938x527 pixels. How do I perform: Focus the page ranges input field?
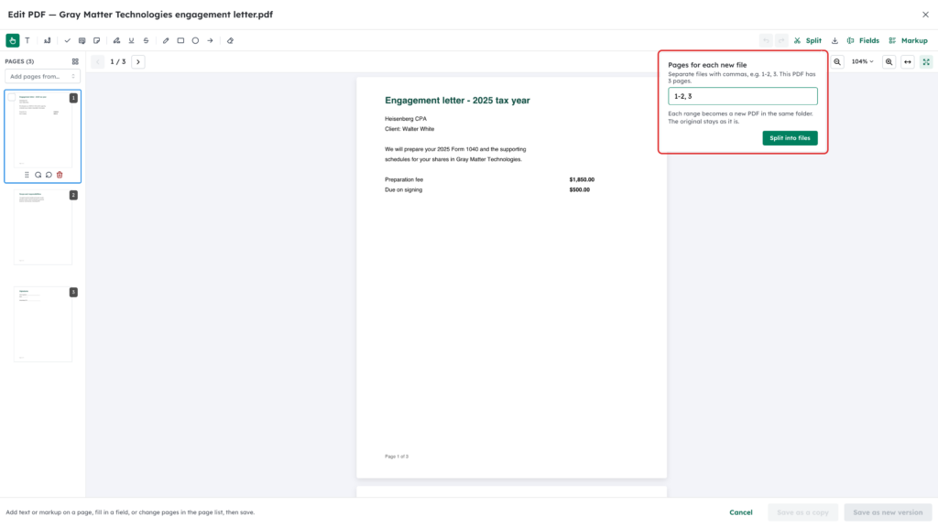(x=742, y=96)
